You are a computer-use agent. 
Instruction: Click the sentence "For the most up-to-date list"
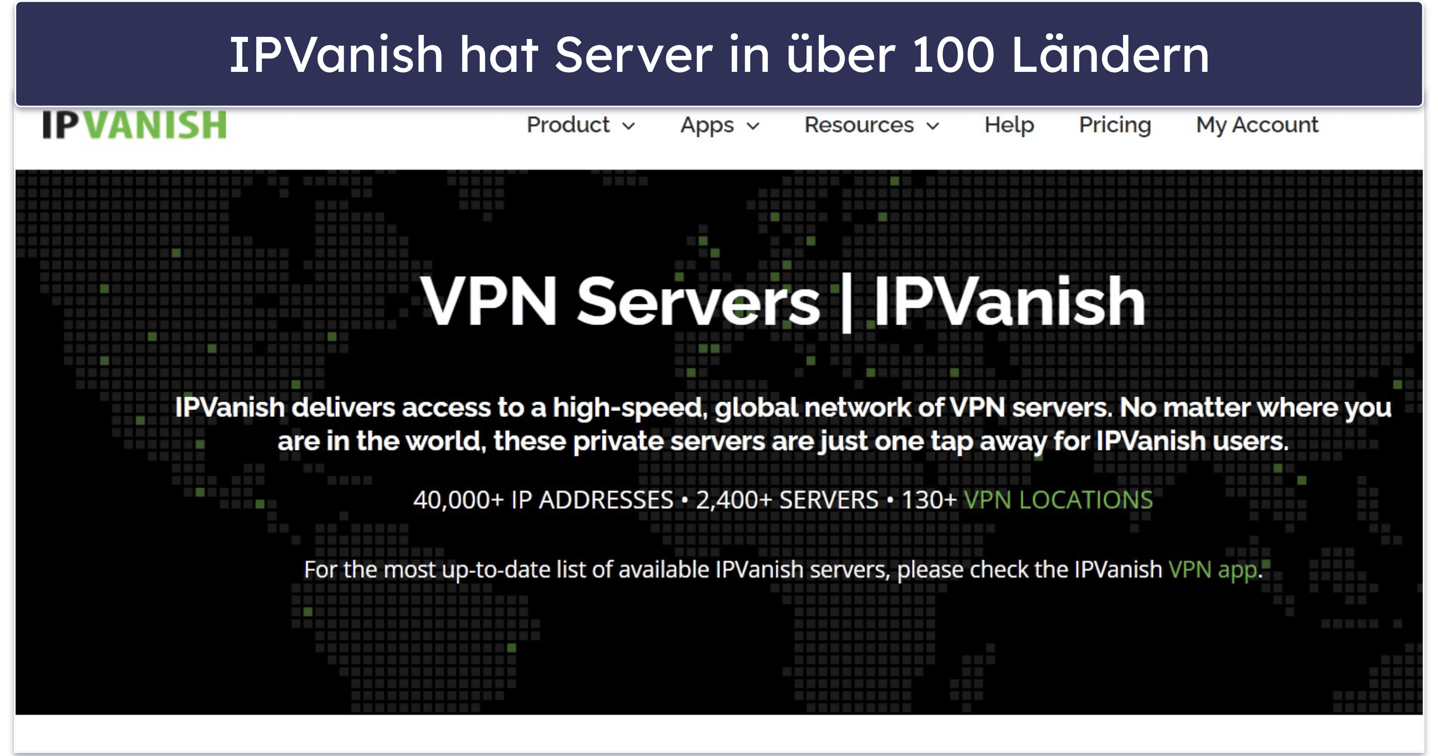pyautogui.click(x=783, y=570)
